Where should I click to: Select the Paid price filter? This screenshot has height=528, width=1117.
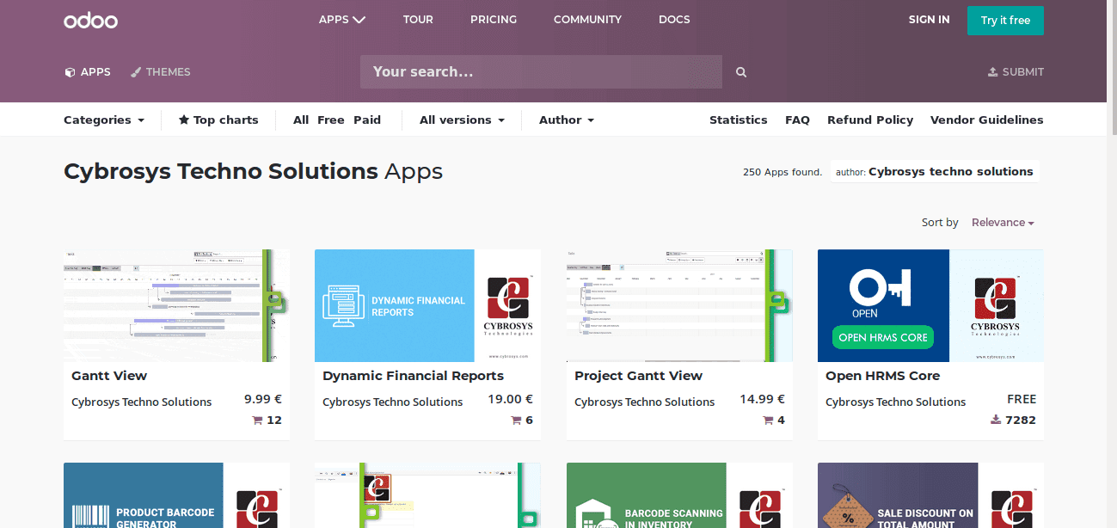367,120
